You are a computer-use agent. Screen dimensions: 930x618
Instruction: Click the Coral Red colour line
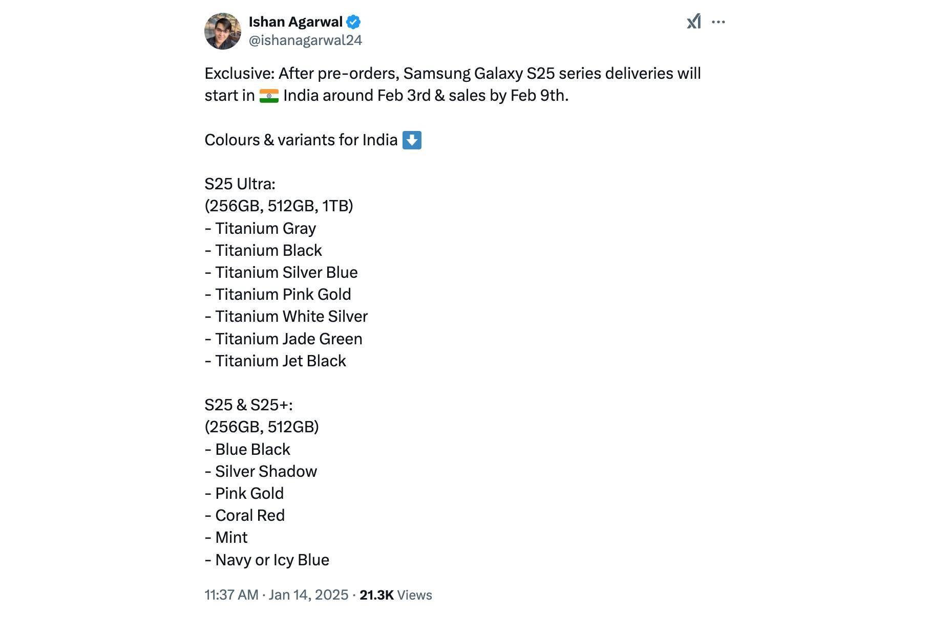tap(245, 515)
